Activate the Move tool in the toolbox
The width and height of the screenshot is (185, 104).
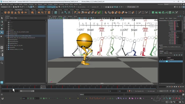coord(2,29)
